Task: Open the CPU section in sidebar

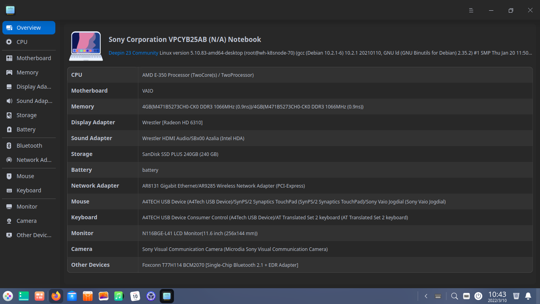Action: 28,42
